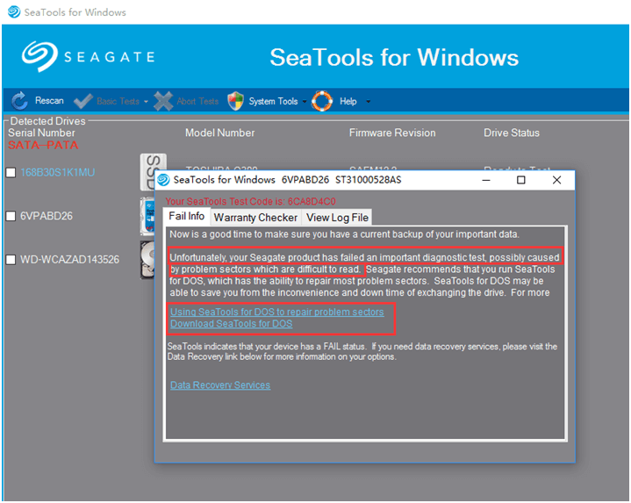The image size is (631, 503).
Task: Open the View Log File tab
Action: [337, 217]
